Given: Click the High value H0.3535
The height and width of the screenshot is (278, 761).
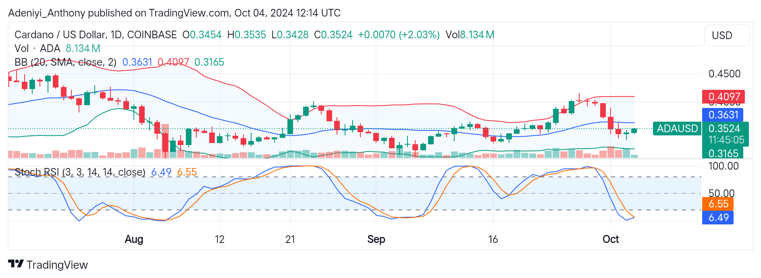Looking at the screenshot, I should coord(247,35).
